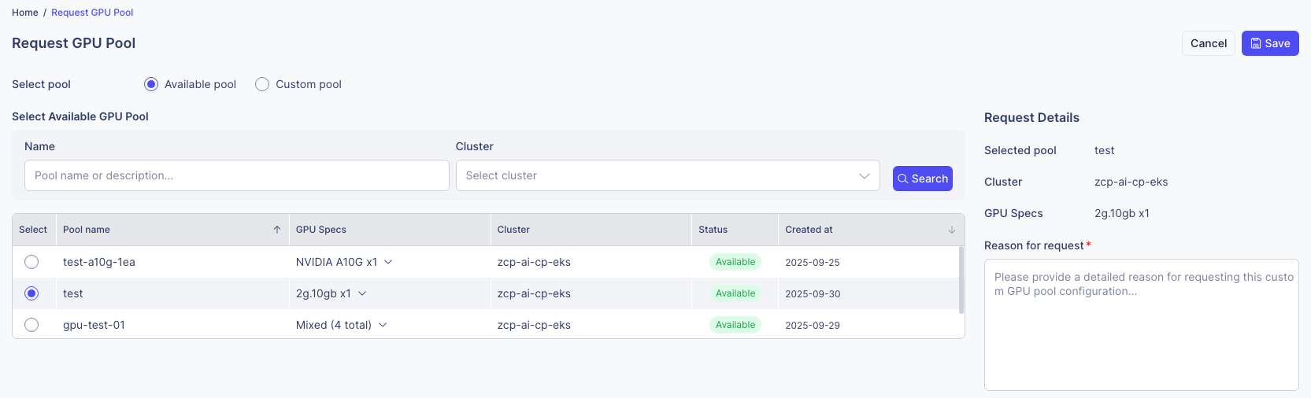Select the test-a10g-1ea pool radio button
The height and width of the screenshot is (398, 1311).
(x=31, y=262)
